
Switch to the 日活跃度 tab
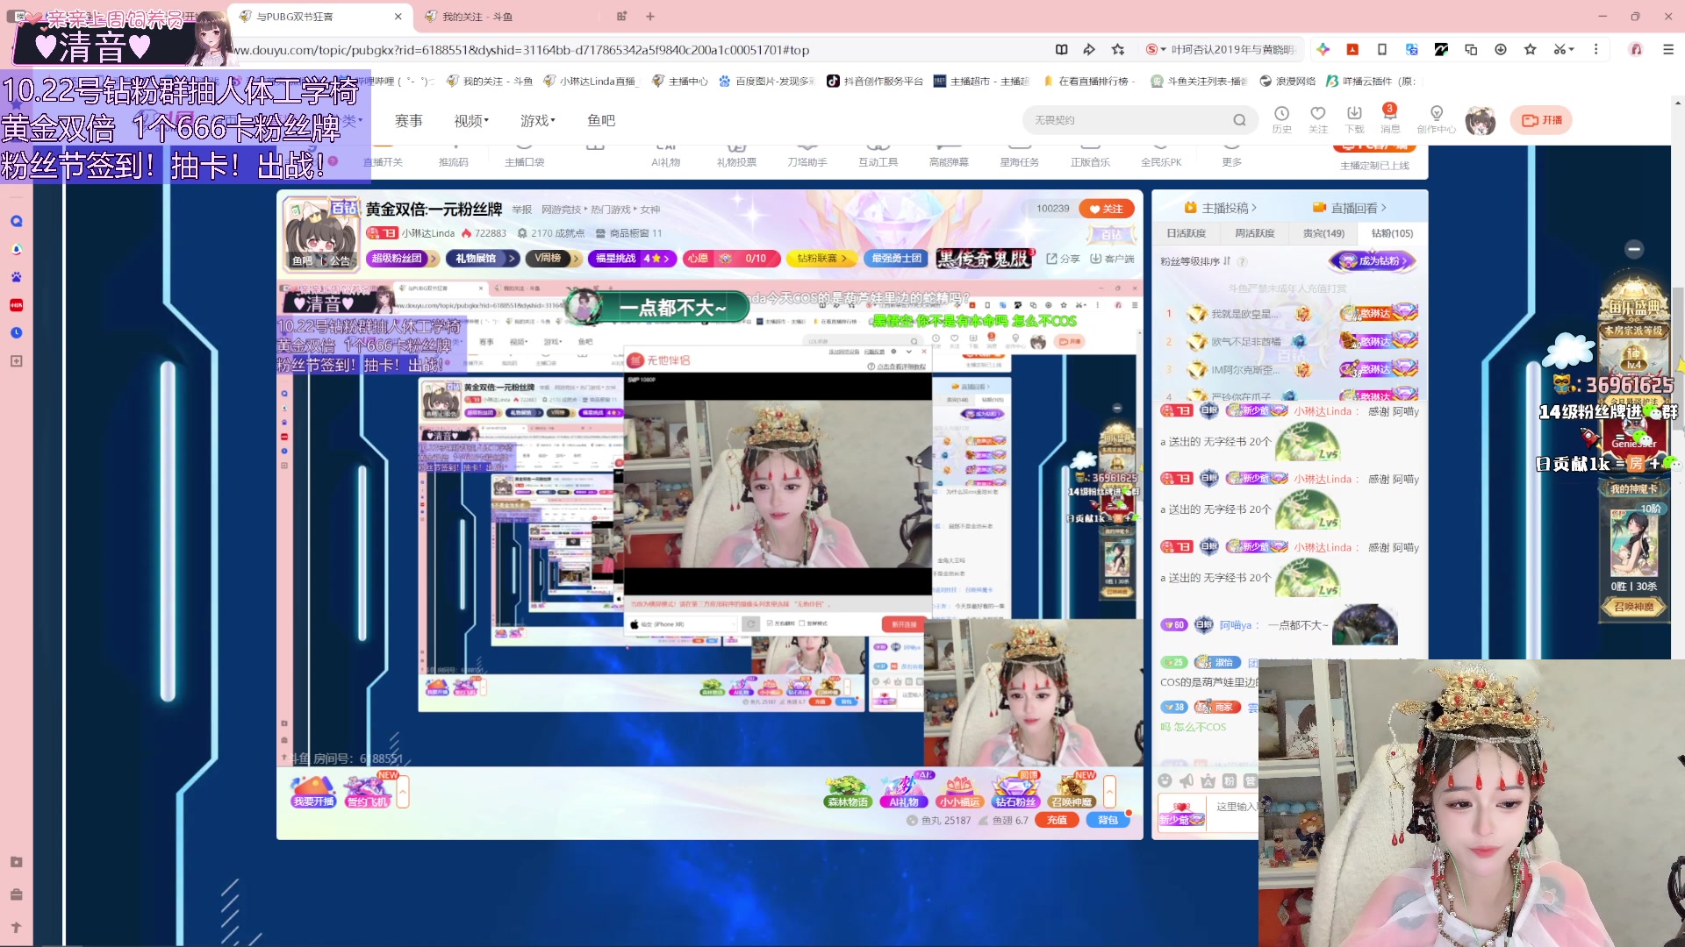pos(1186,233)
